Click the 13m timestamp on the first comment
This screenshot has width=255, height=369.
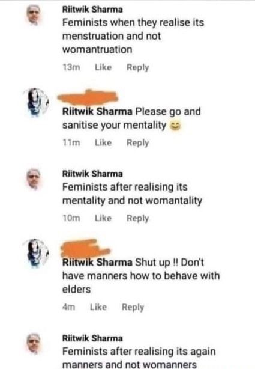point(71,67)
